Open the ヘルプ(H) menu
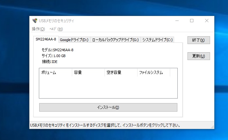This screenshot has width=228, height=140. click(56, 29)
